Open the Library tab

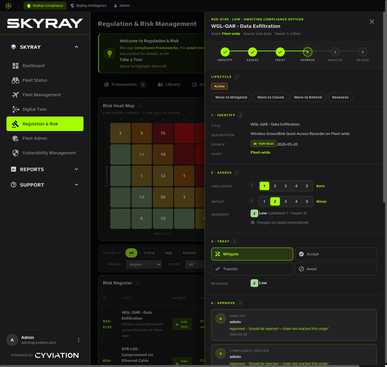169,85
